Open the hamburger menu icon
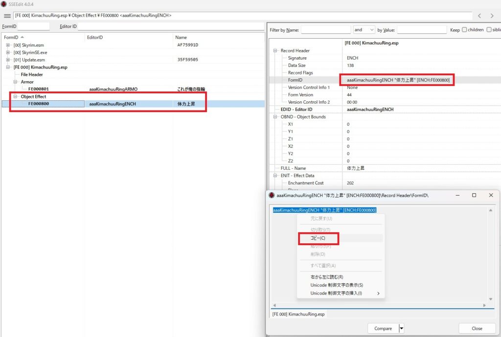 click(x=7, y=16)
